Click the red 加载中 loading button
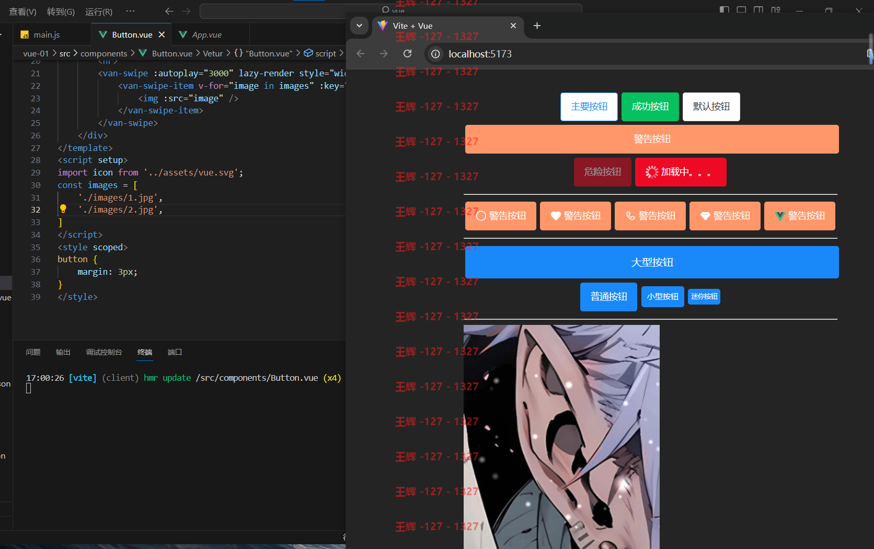Viewport: 874px width, 549px height. point(681,172)
